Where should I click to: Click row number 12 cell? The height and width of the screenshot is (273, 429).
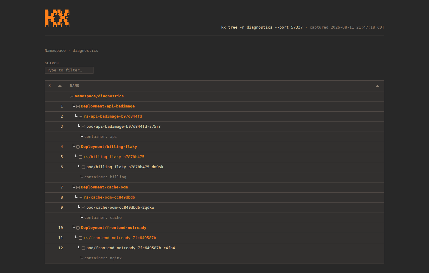point(60,248)
